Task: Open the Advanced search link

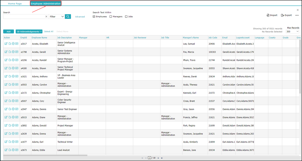Action: [80, 17]
